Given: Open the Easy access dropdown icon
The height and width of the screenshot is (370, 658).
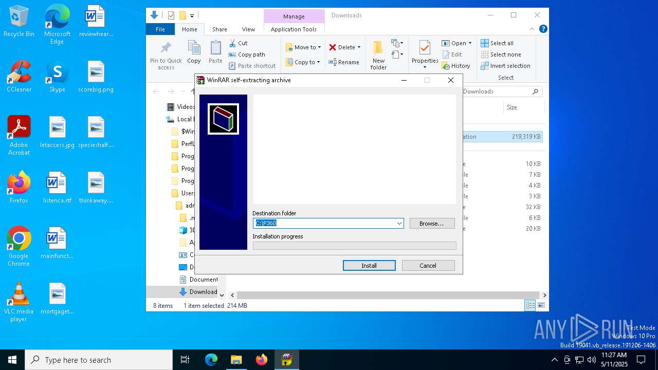Looking at the screenshot, I should (397, 54).
